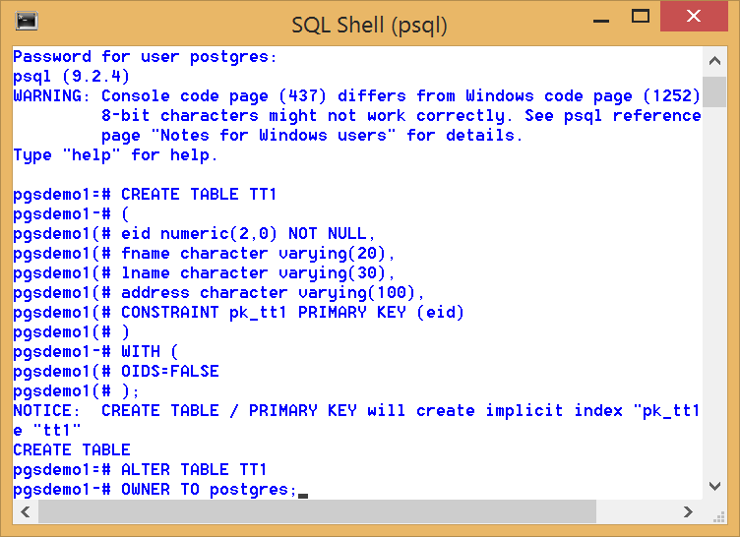The image size is (740, 537).
Task: Click the "CREATE TABLE TT1" command line
Action: pos(199,195)
